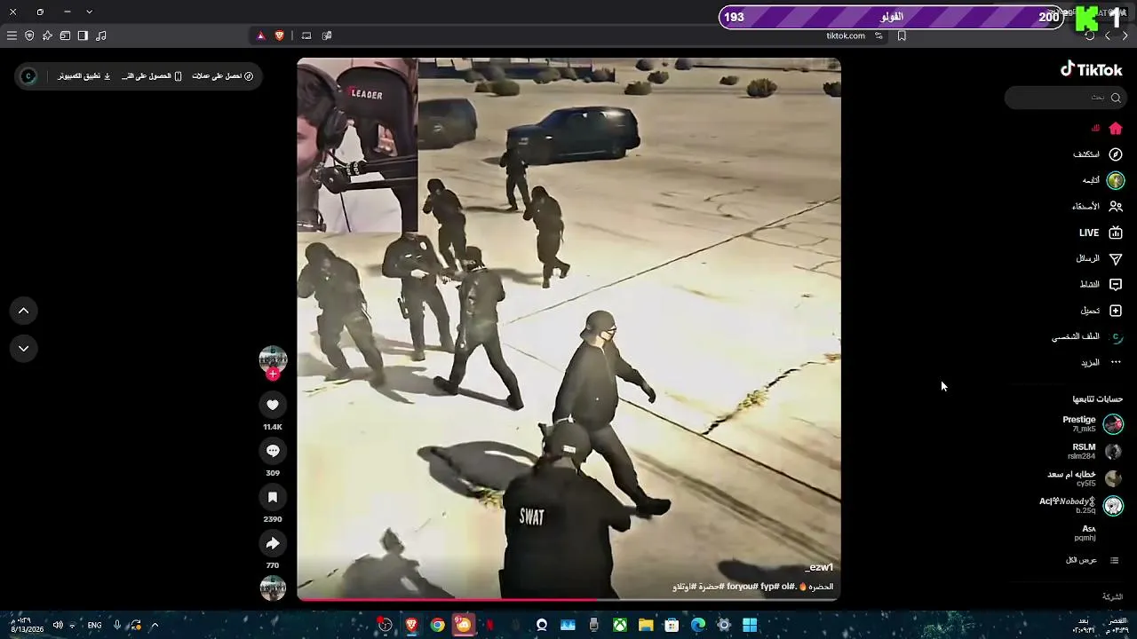Share the video using the arrow icon

coord(273,543)
